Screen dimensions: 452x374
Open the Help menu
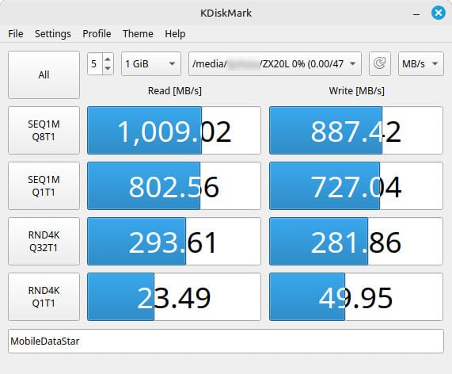[x=175, y=34]
